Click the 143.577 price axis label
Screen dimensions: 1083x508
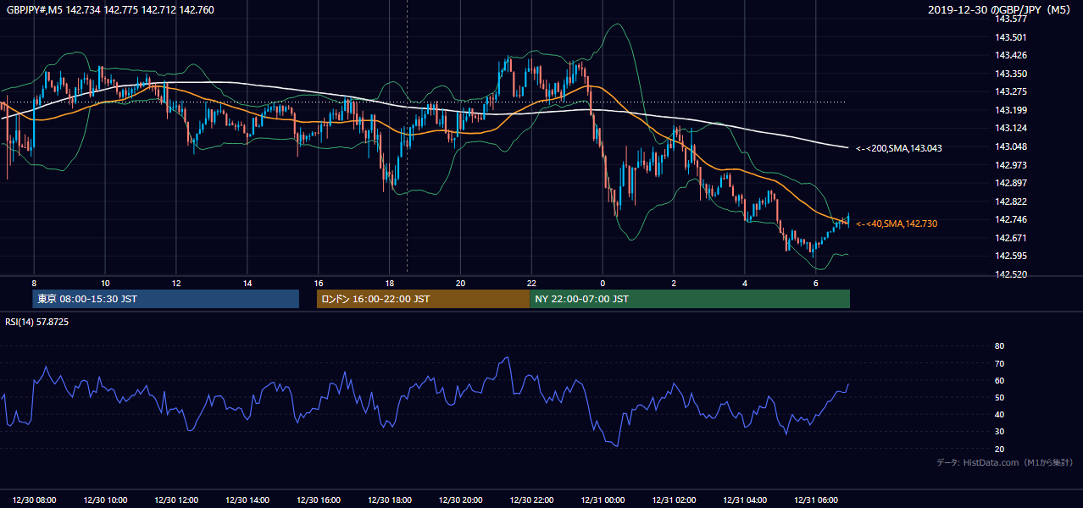point(1010,19)
